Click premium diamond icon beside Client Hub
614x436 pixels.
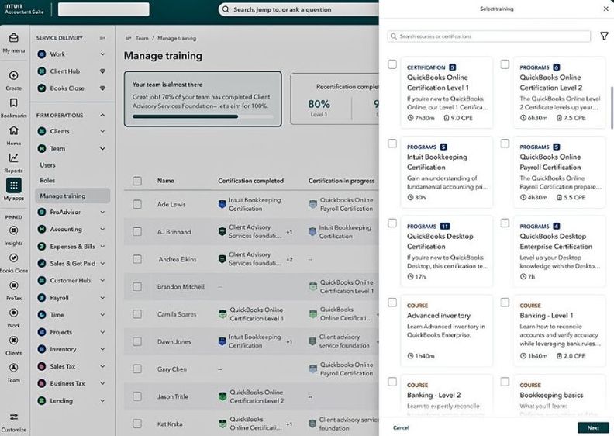102,71
